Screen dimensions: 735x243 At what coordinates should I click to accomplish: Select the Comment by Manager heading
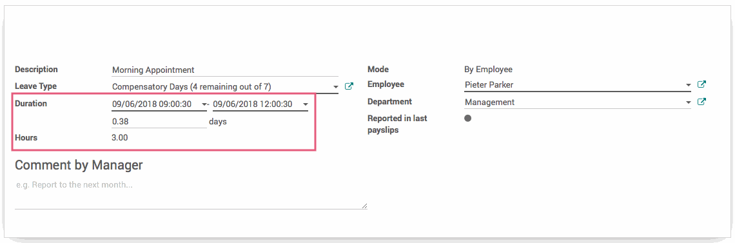tap(79, 165)
